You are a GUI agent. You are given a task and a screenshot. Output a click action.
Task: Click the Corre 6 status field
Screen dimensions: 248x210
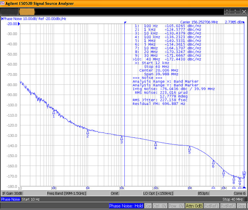coord(240,193)
